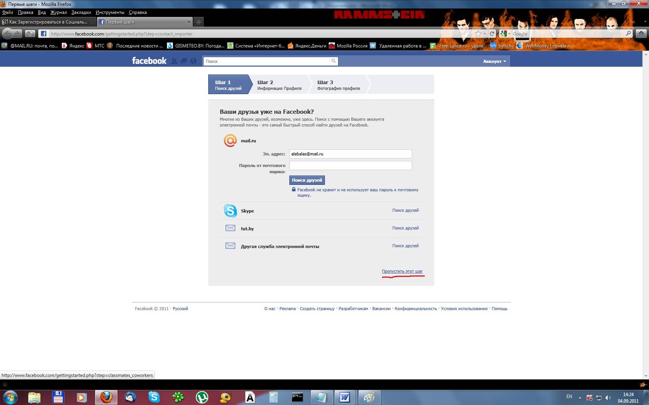Click the Facebook logo in the header
Screen dimensions: 649x405
(149, 61)
